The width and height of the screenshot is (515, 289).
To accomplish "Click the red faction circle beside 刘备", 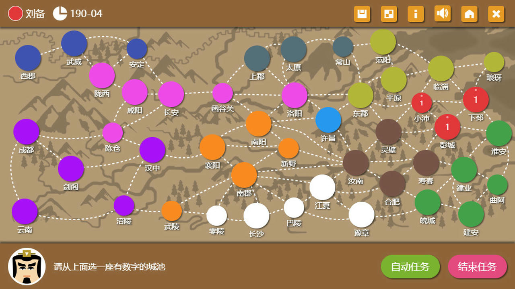I will 15,14.
